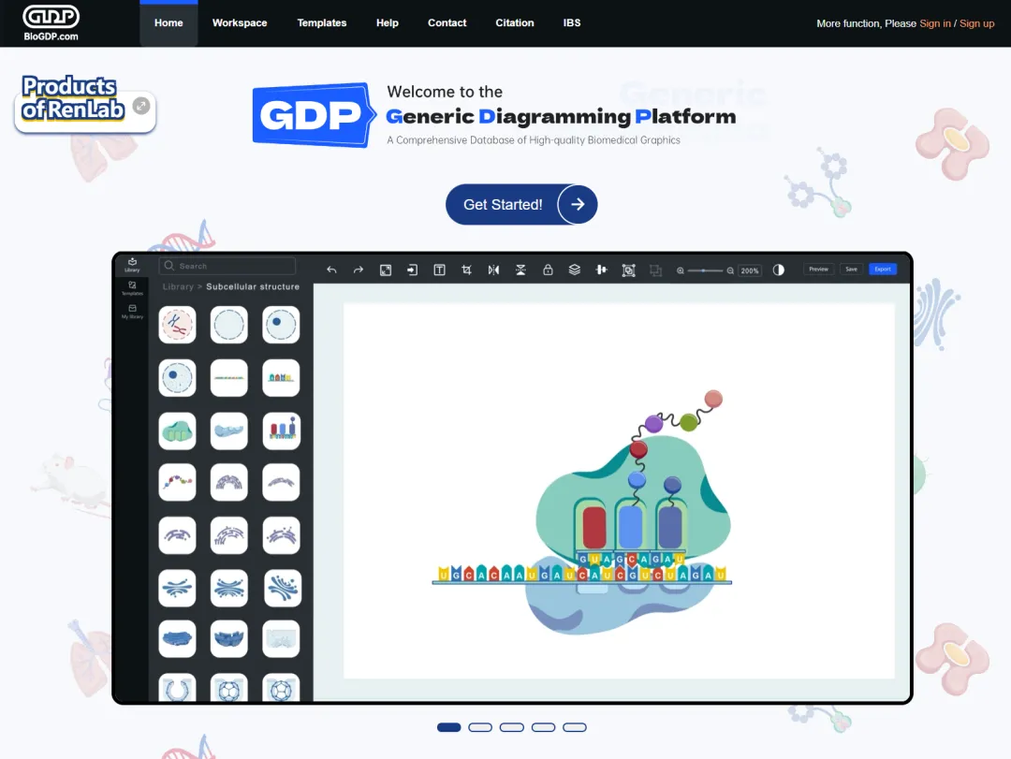Click the ungroup objects icon
This screenshot has width=1011, height=759.
tap(655, 270)
